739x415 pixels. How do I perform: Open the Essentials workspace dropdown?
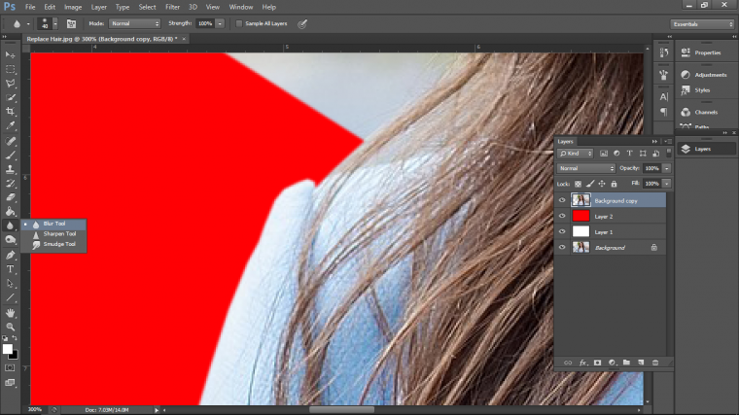[x=702, y=24]
